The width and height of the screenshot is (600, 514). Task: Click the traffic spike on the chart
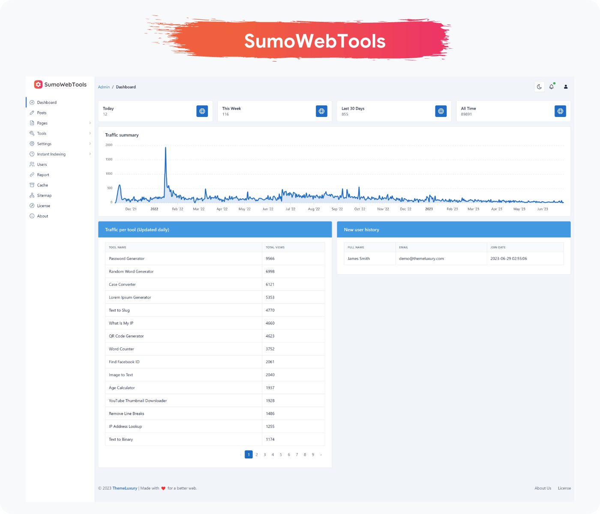point(165,149)
